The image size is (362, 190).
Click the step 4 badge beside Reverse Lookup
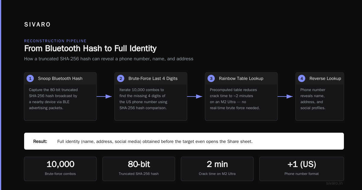click(x=302, y=78)
